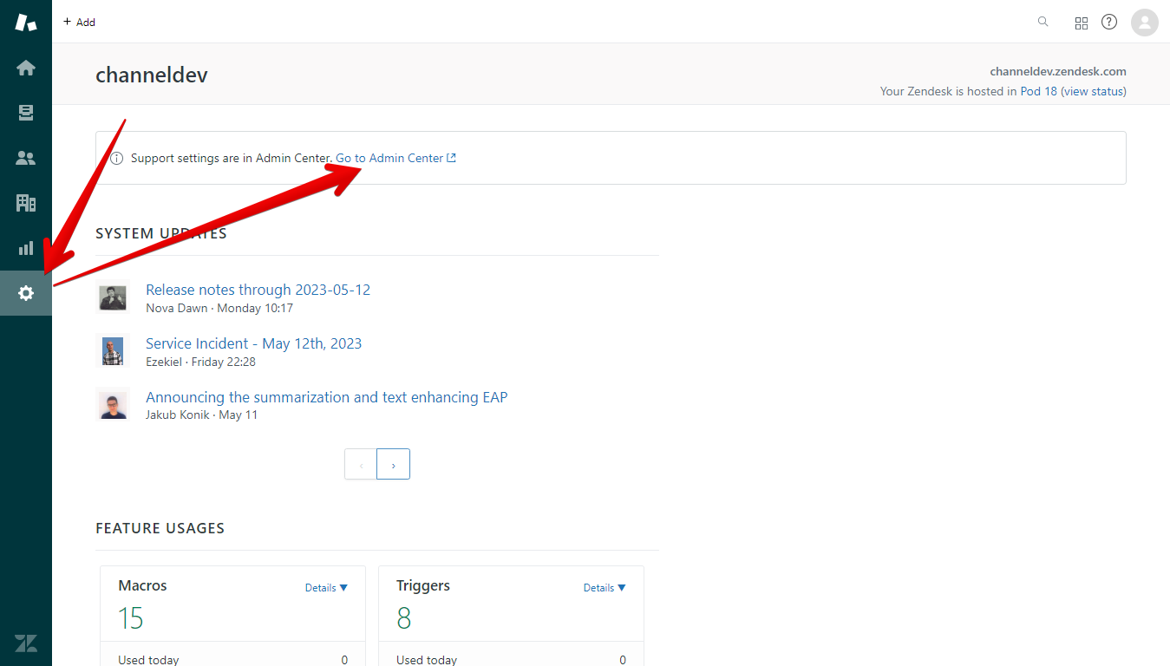Open Service Incident May 12th article
Screen dimensions: 1170x666
pos(253,343)
